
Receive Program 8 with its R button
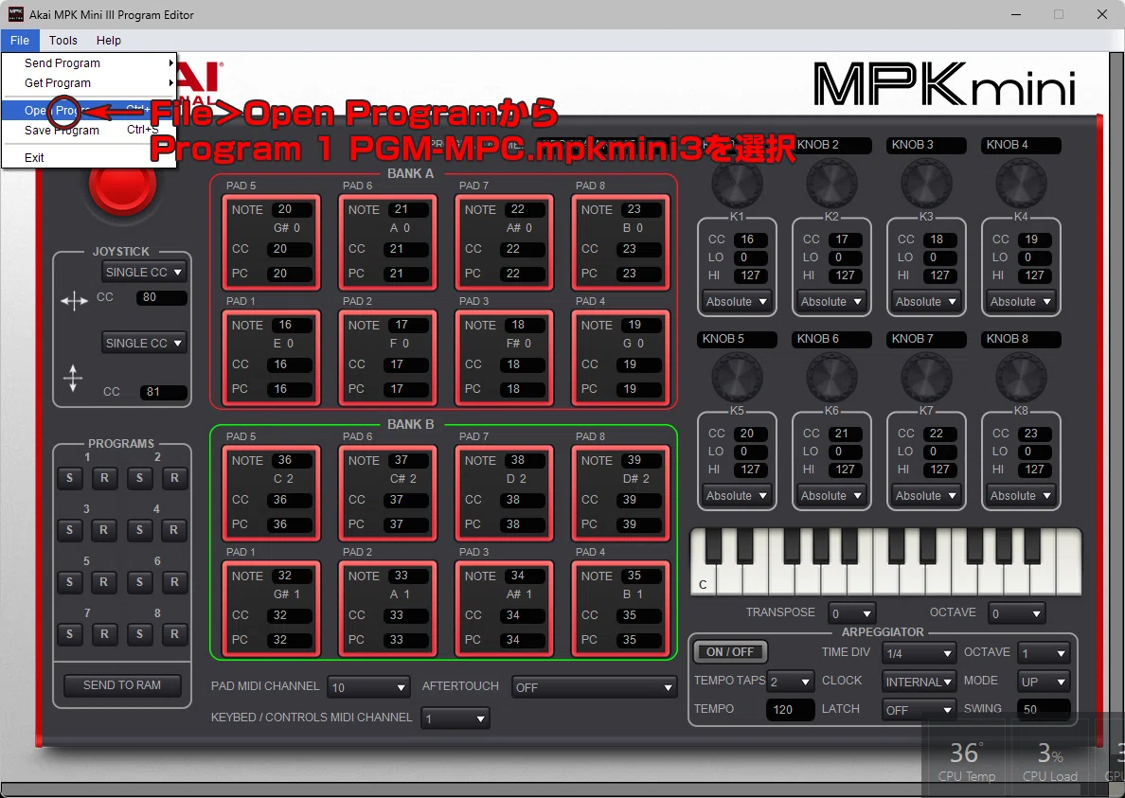[x=173, y=634]
